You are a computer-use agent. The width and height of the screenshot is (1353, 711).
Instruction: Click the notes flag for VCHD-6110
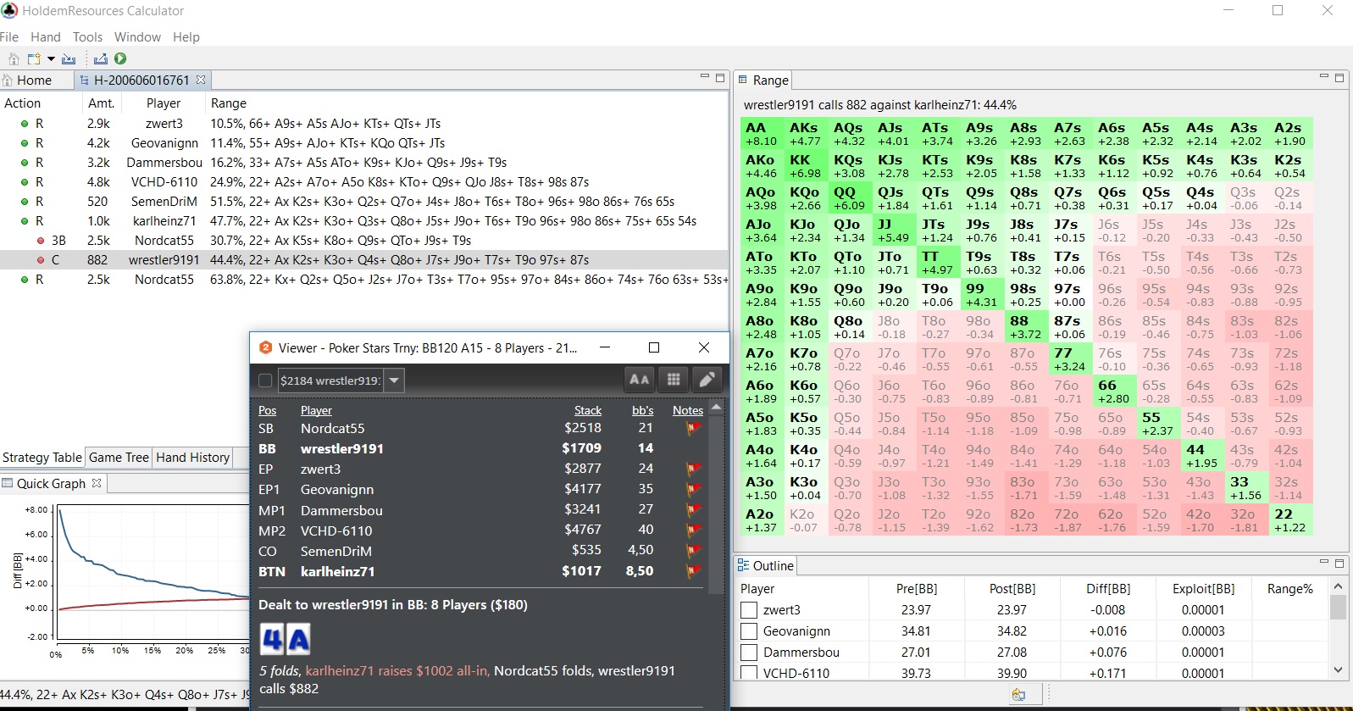693,530
